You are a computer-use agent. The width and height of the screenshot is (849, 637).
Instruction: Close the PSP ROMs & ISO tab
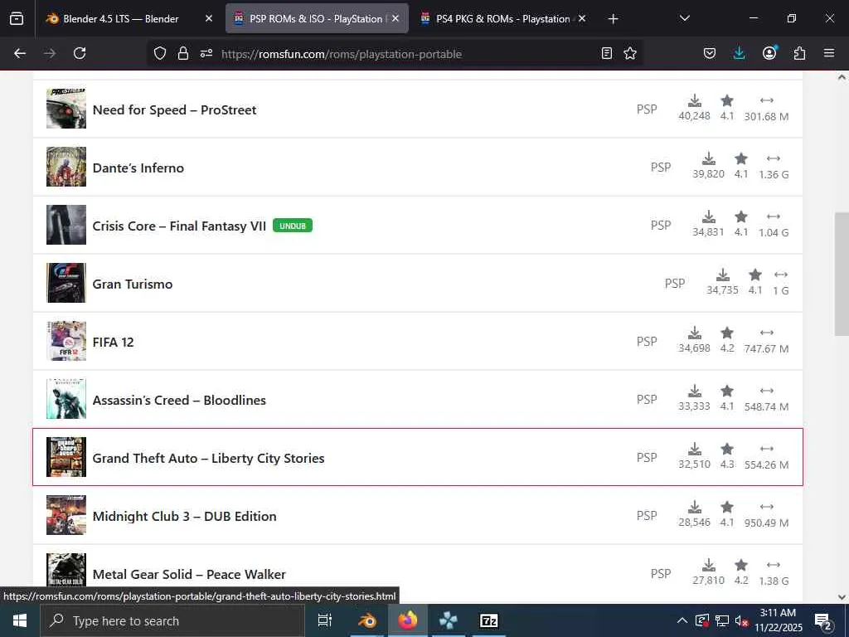click(395, 18)
